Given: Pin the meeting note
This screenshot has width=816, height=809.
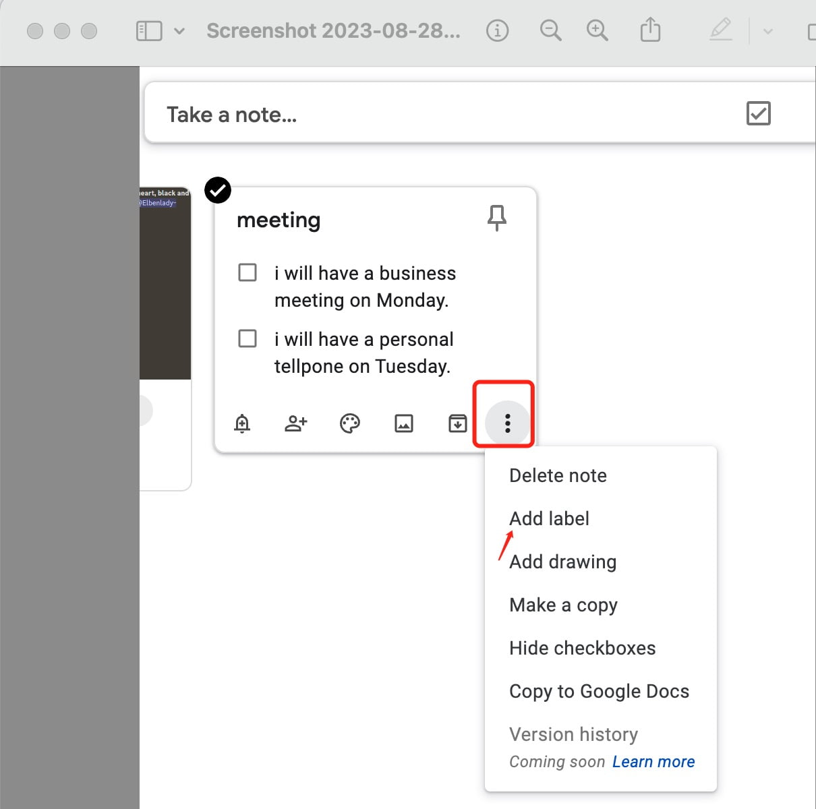Looking at the screenshot, I should click(497, 218).
